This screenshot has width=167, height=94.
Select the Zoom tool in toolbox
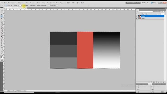(x=2, y=54)
